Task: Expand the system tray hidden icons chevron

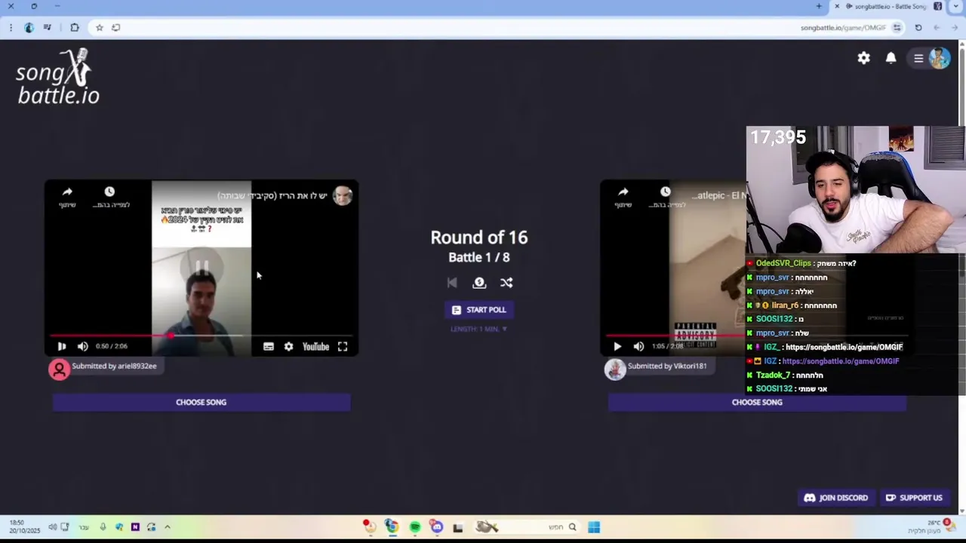Action: coord(168,527)
